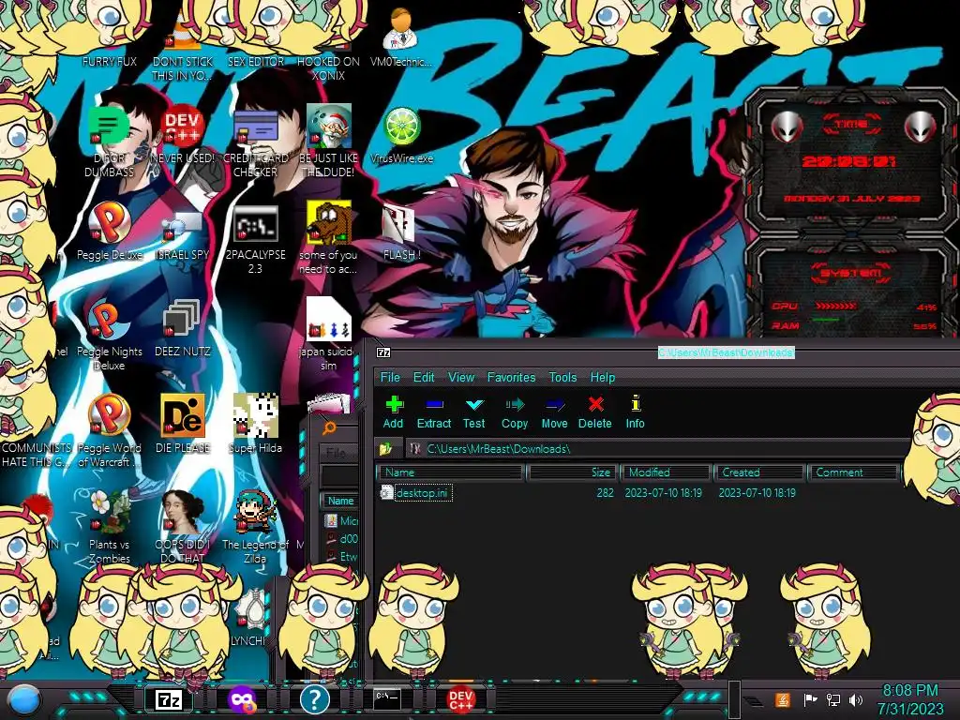
Task: Click the up-folder icon beside address bar
Action: [385, 449]
